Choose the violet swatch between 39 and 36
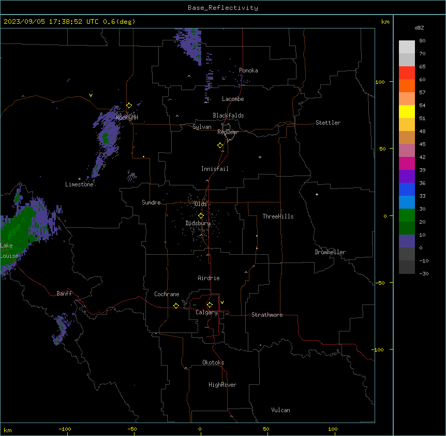The width and height of the screenshot is (446, 436). [x=407, y=177]
